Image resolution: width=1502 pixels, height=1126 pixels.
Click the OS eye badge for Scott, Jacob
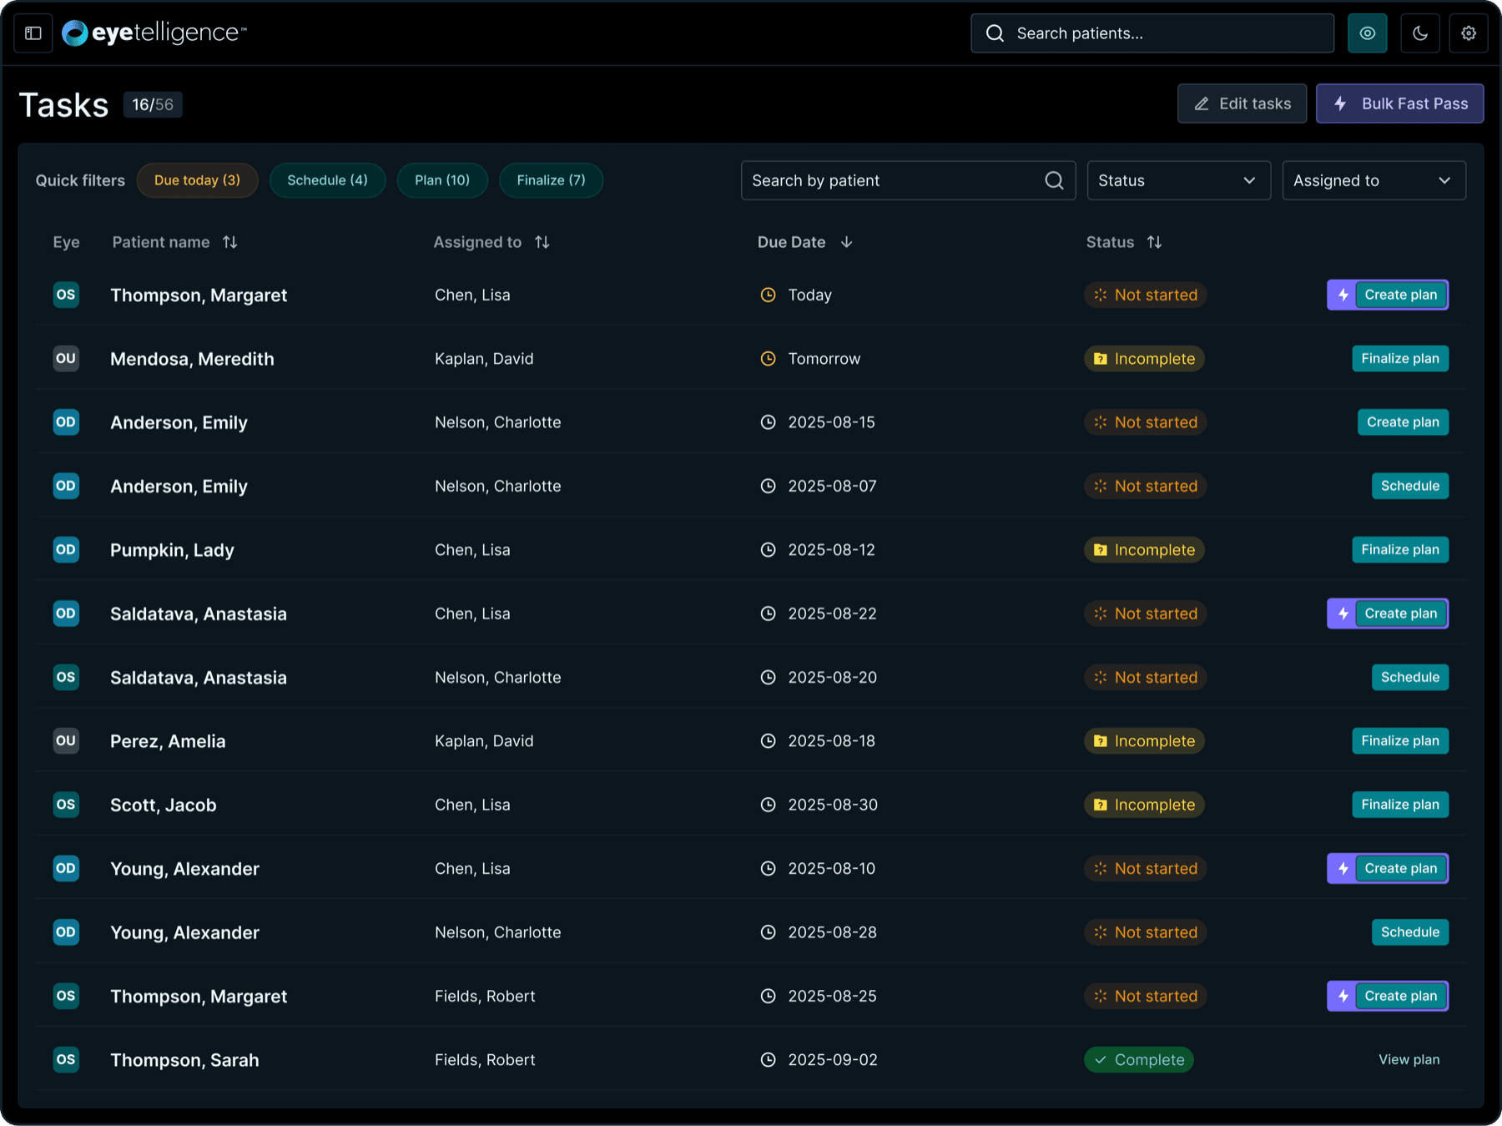(x=66, y=805)
